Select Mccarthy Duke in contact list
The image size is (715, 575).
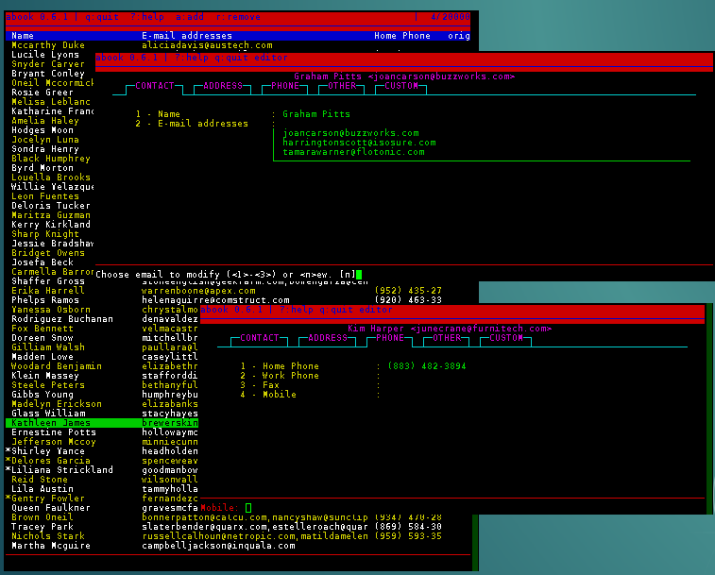click(x=48, y=45)
